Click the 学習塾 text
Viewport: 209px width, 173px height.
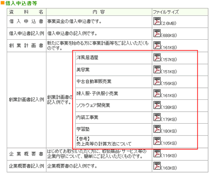coord(83,129)
